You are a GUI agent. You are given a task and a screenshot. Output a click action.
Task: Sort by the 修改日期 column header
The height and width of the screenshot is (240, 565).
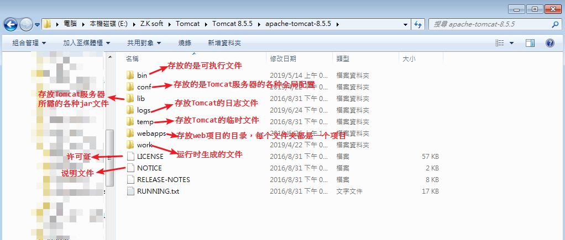click(x=283, y=58)
